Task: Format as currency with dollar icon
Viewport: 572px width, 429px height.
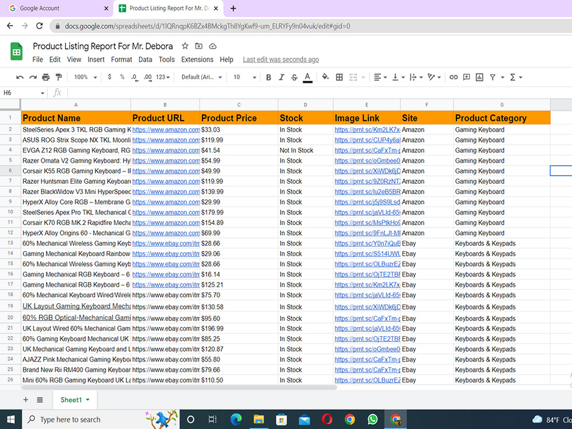Action: [x=109, y=77]
